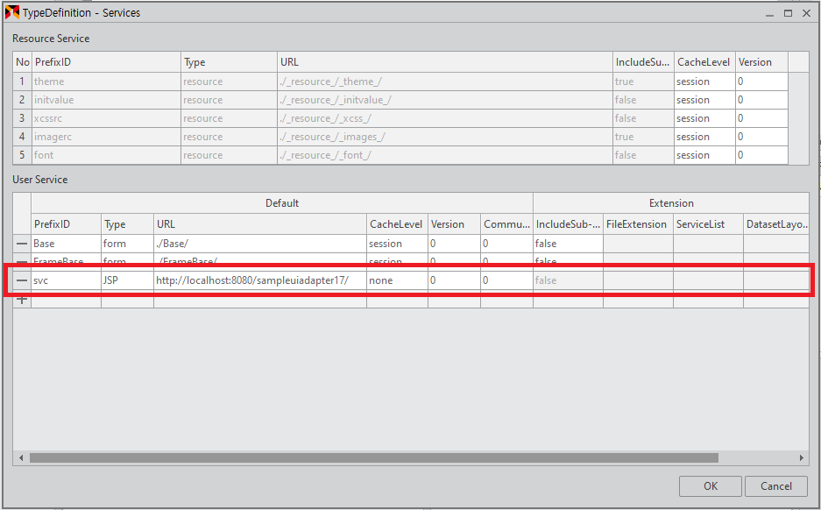The height and width of the screenshot is (510, 821).
Task: Click the right arrow of horizontal scrollbar
Action: [802, 457]
